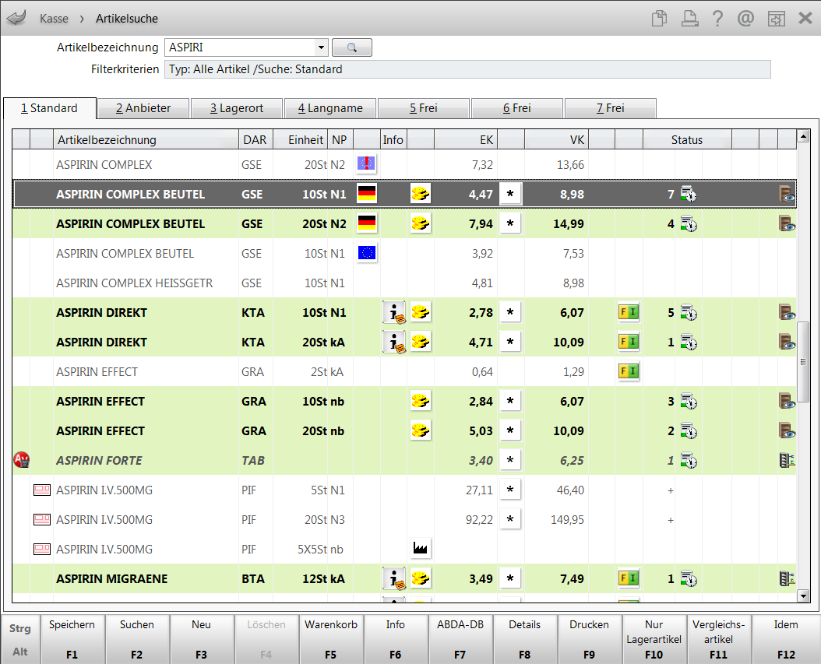Go back using the arrow icon
Viewport: 821px width, 664px height.
click(x=16, y=19)
